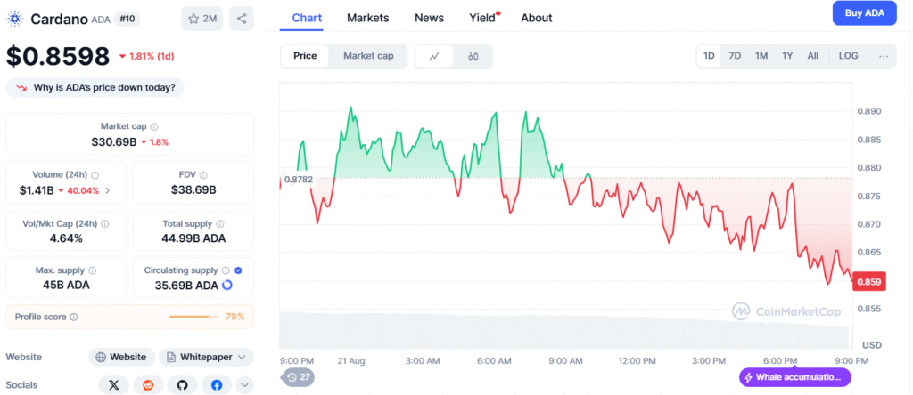Click the verified badge by Circulating supply

pyautogui.click(x=238, y=270)
